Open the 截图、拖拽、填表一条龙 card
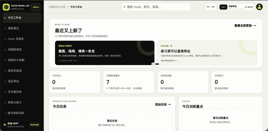The height and width of the screenshot is (131, 268). click(105, 53)
